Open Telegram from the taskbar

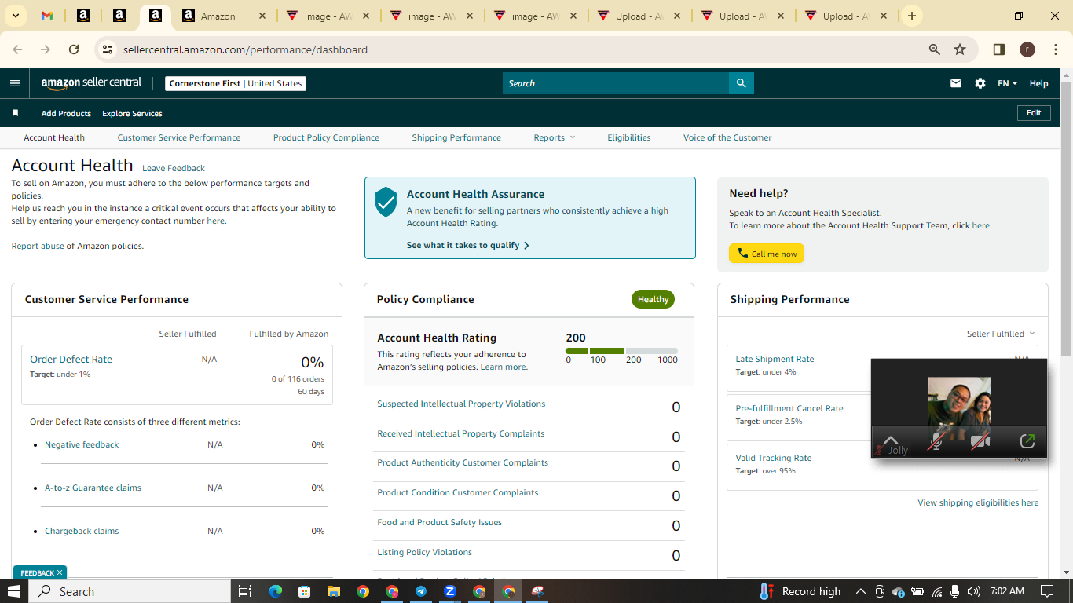pyautogui.click(x=421, y=591)
